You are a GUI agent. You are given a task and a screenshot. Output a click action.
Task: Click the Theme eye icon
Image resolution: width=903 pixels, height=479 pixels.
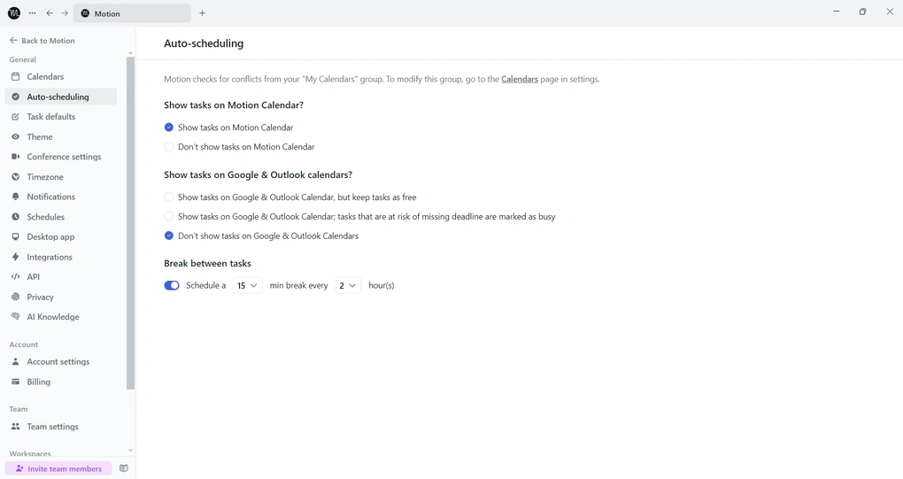16,136
